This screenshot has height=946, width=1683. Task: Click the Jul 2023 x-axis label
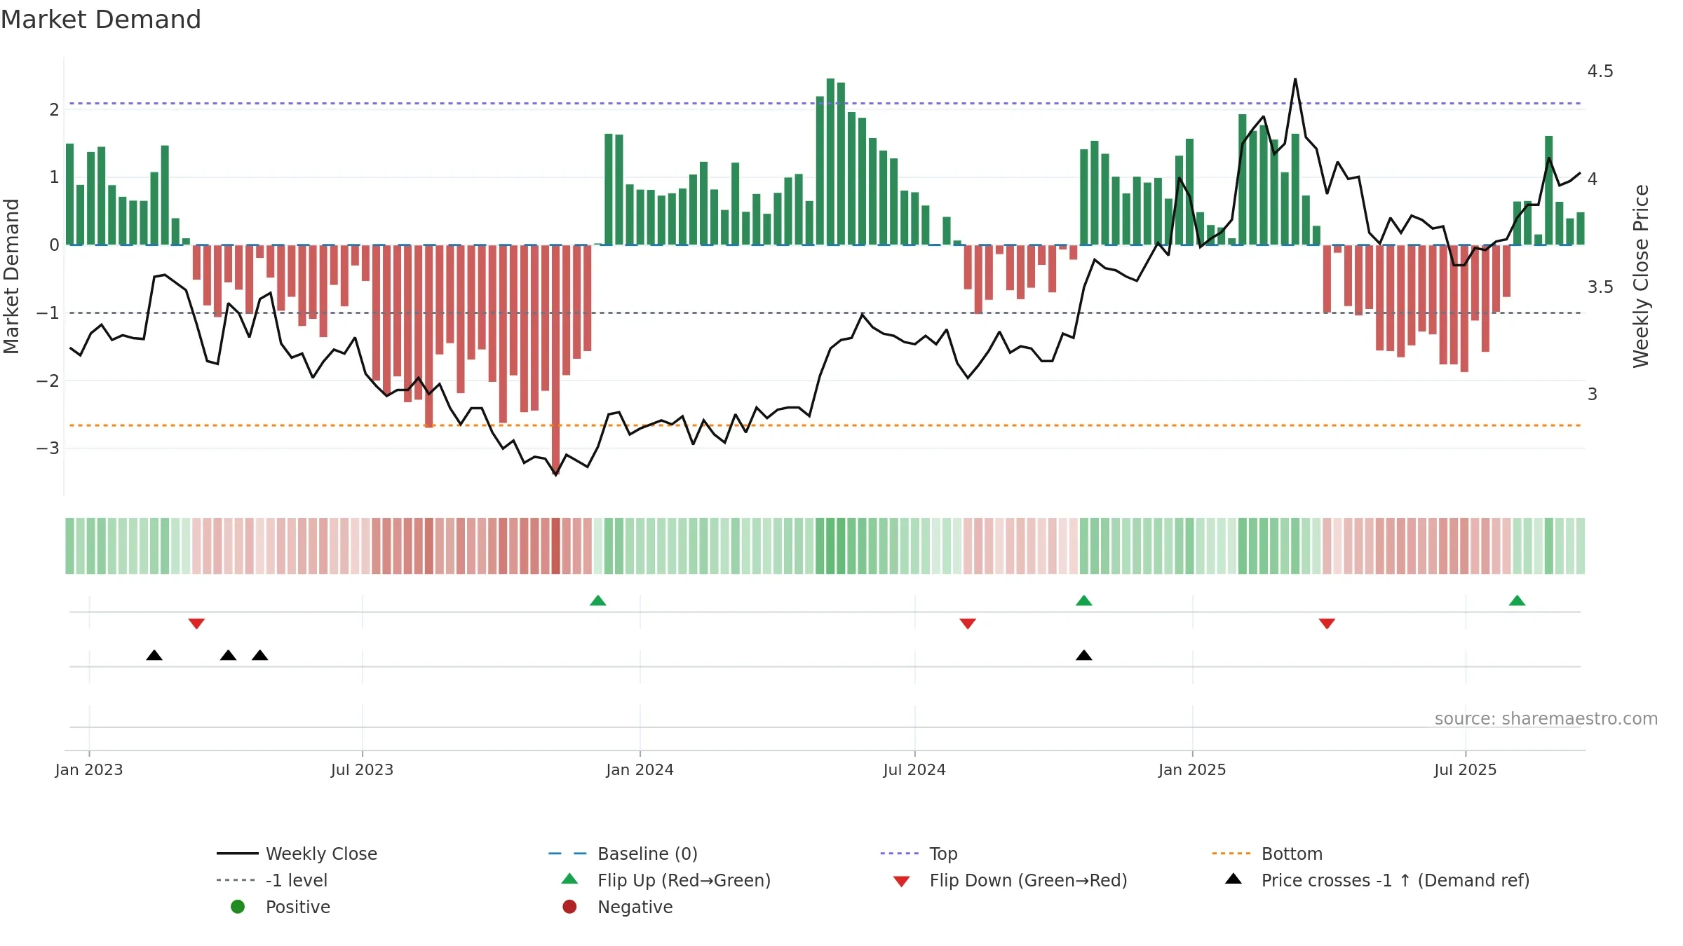(363, 769)
